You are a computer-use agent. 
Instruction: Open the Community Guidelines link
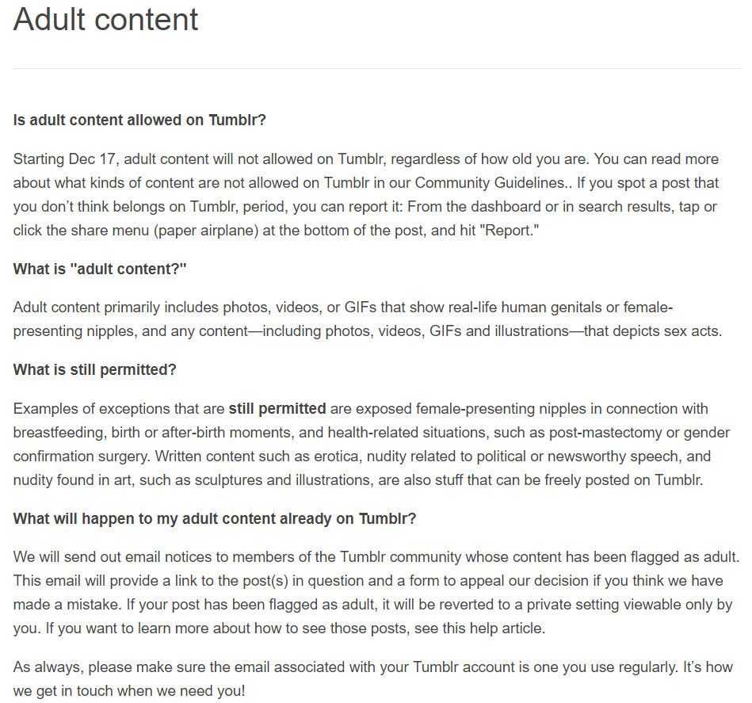point(491,183)
